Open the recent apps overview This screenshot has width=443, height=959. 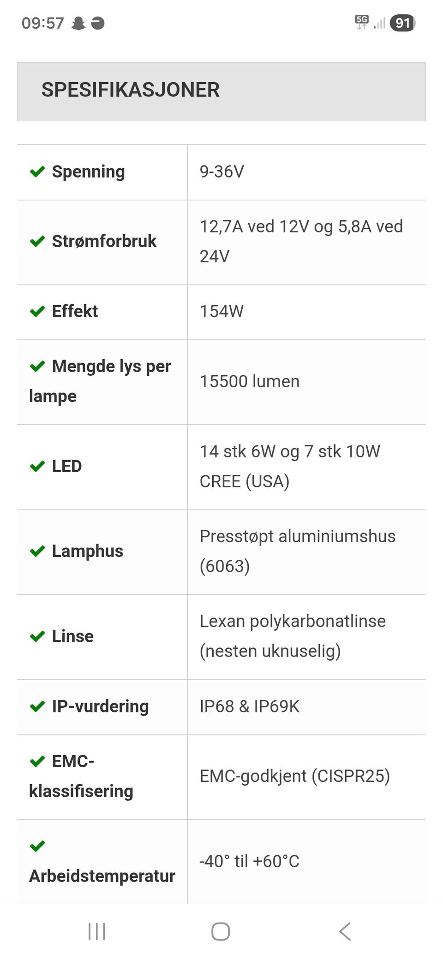click(x=97, y=931)
